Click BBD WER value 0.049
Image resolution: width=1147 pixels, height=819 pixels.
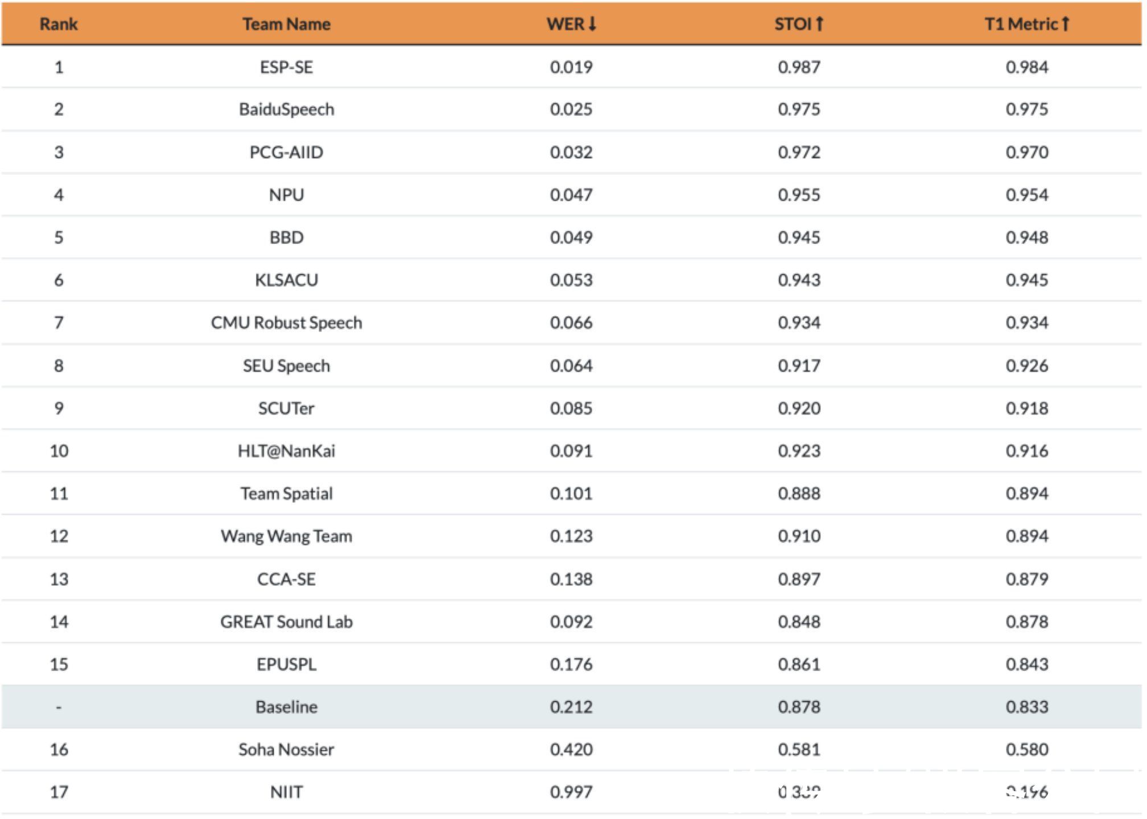click(x=571, y=237)
